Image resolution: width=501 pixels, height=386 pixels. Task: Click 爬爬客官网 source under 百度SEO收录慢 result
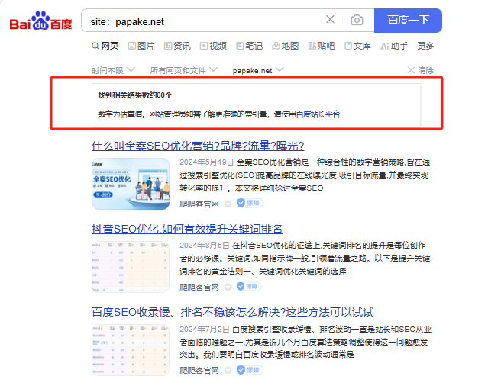[199, 370]
